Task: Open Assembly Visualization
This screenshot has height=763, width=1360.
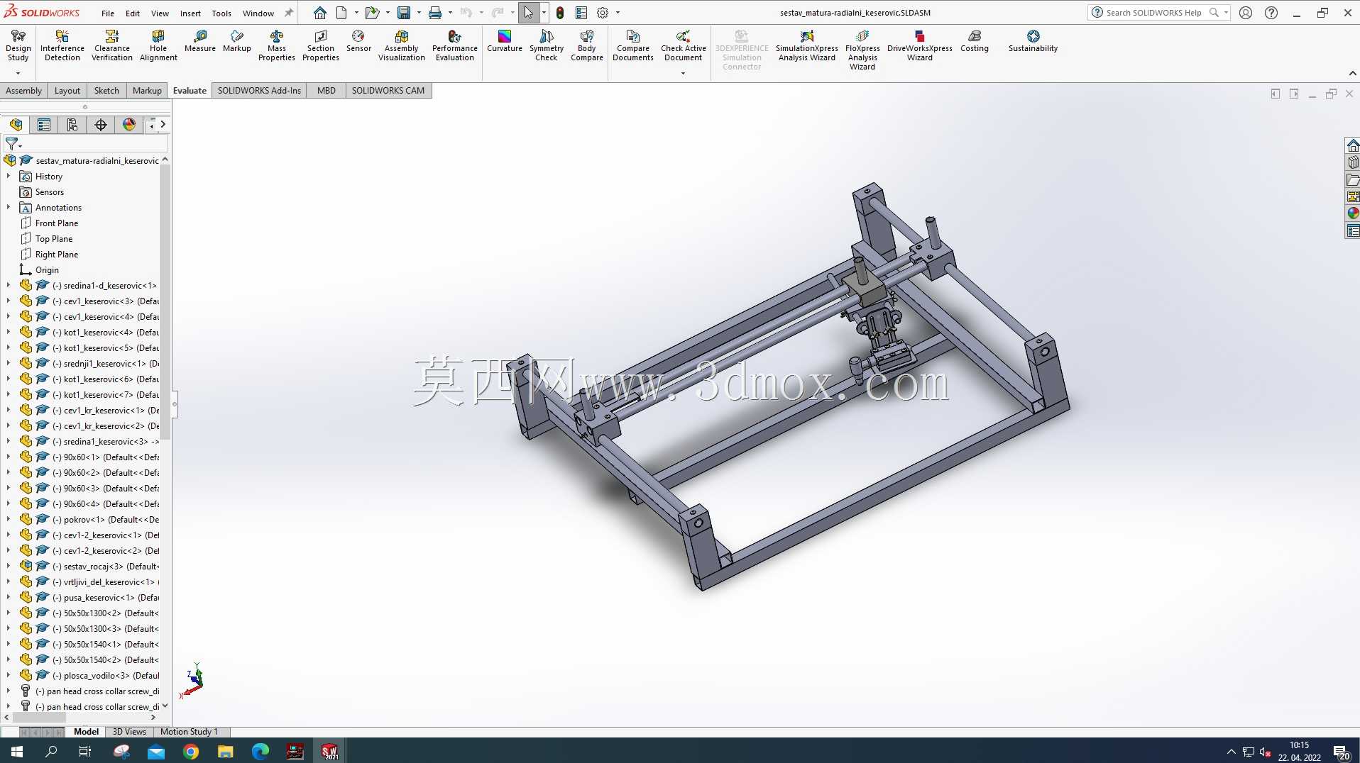Action: (402, 45)
